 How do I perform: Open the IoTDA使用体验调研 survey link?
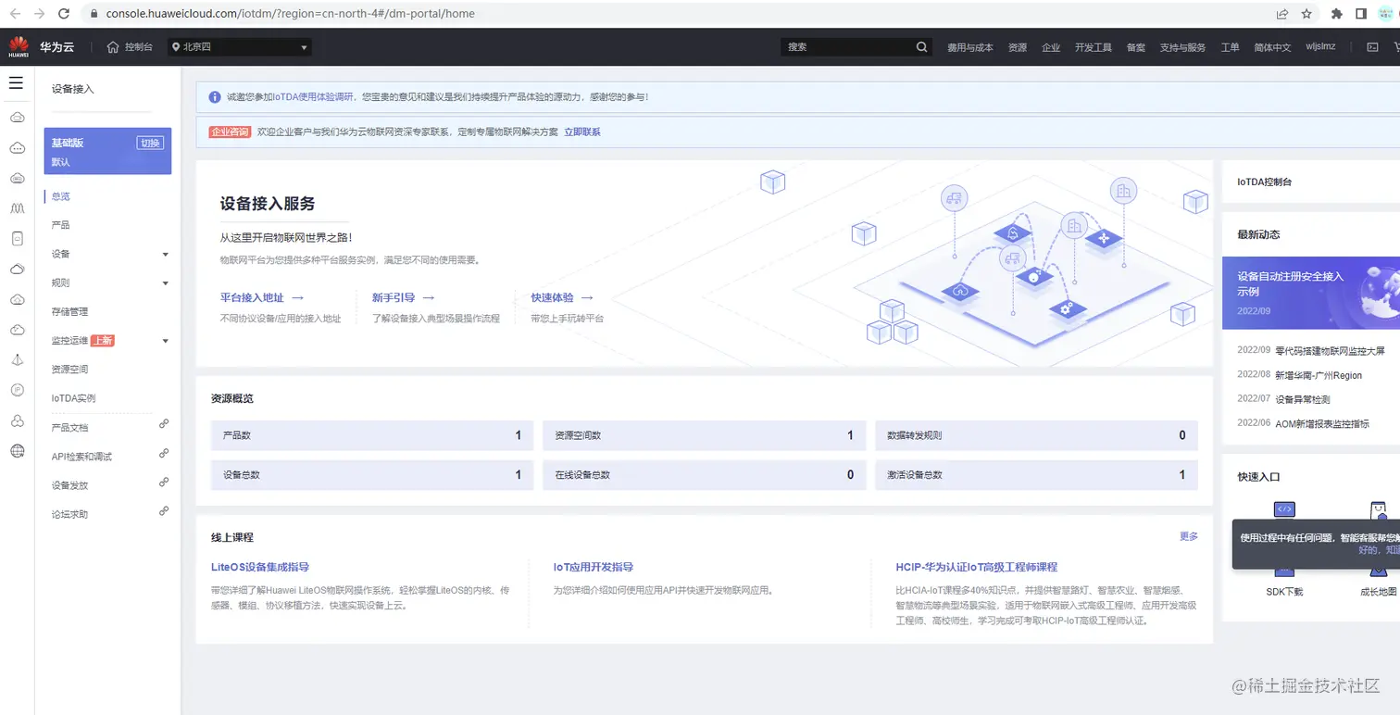click(x=312, y=96)
